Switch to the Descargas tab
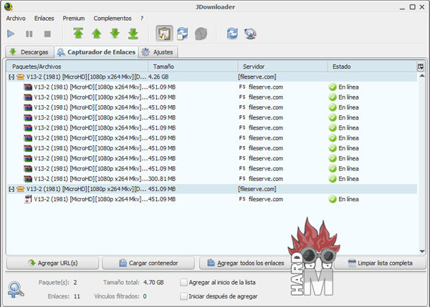This screenshot has height=307, width=430. click(29, 52)
